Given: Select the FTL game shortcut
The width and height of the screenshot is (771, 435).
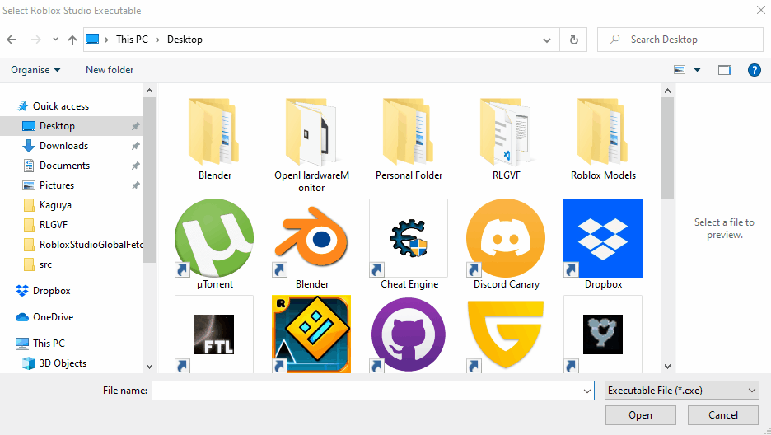Looking at the screenshot, I should point(214,334).
